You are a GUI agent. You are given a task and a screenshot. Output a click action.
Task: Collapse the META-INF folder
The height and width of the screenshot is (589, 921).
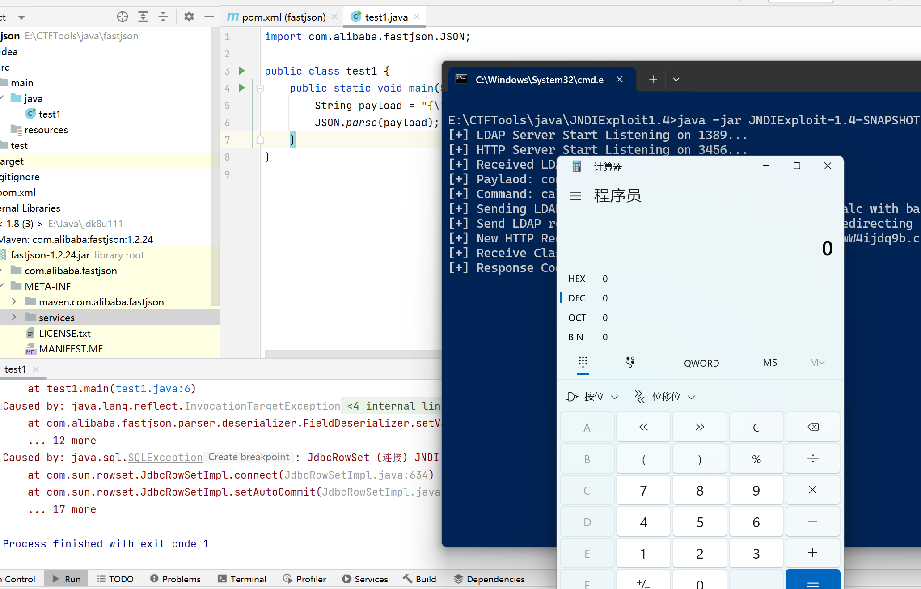tap(2, 286)
